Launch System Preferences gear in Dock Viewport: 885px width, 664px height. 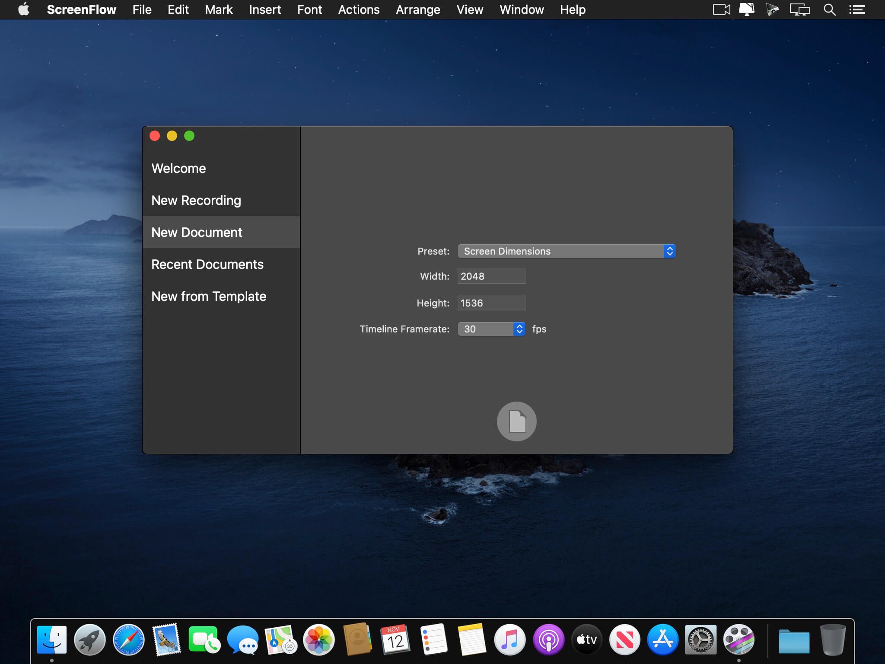(700, 639)
